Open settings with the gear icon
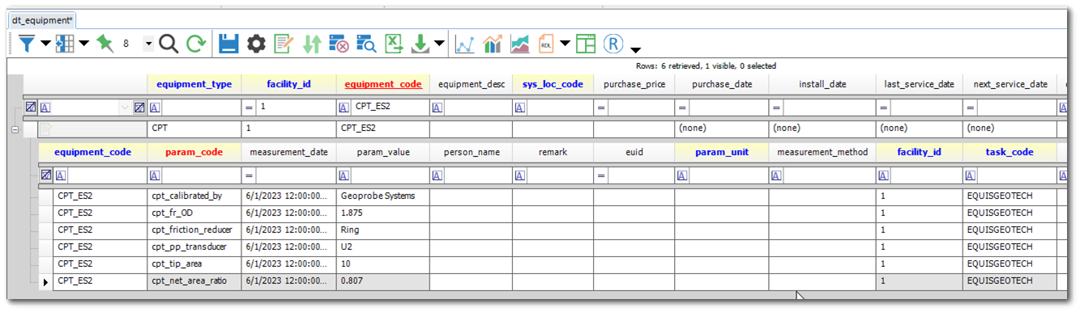Viewport: 1080px width, 312px height. tap(256, 44)
